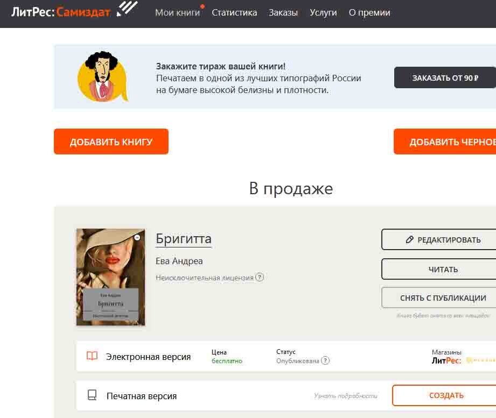
Task: Click the ЛитРес store logo under Магазины
Action: pos(447,360)
